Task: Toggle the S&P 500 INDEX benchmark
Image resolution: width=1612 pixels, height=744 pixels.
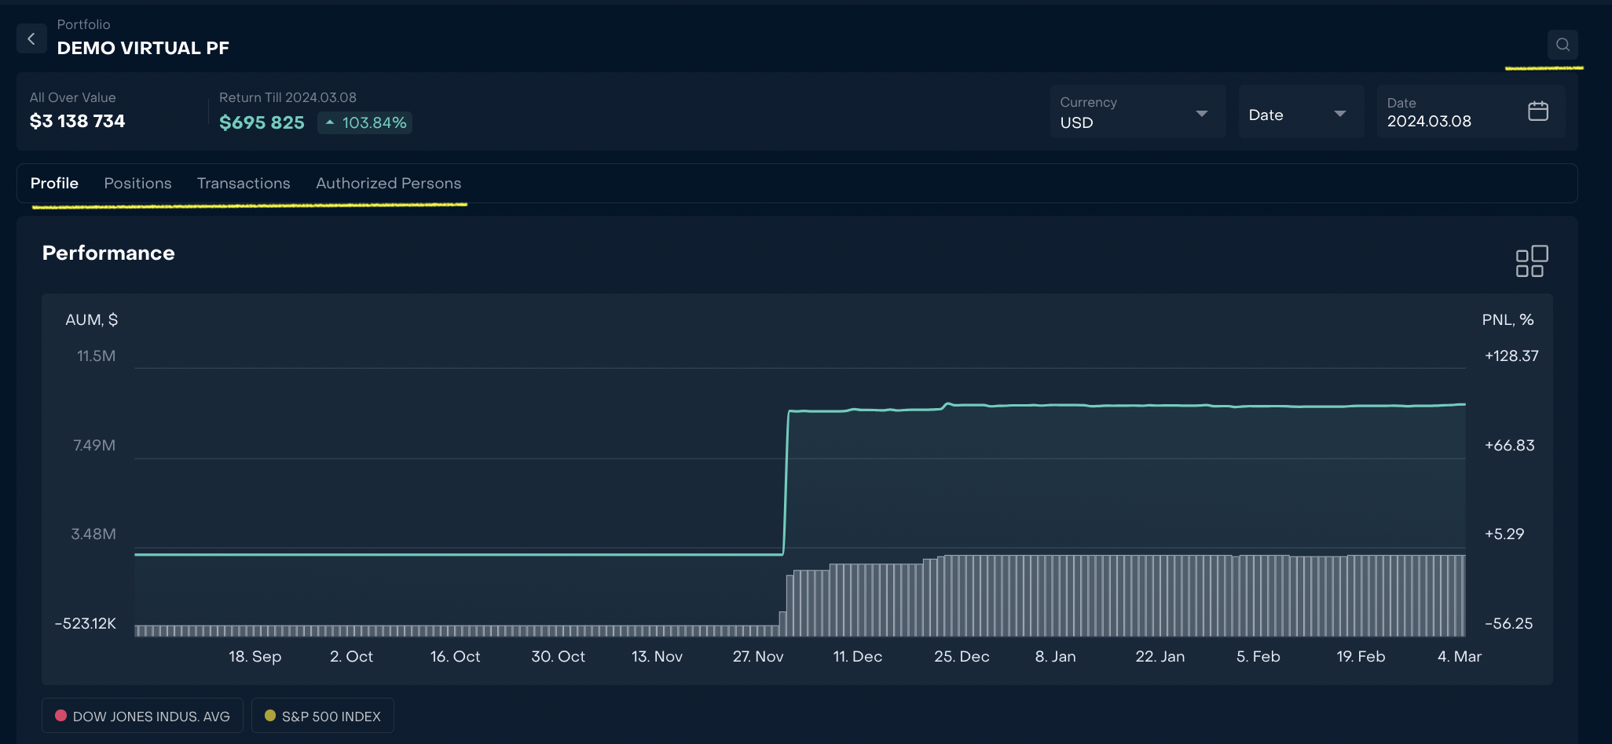Action: click(x=323, y=716)
